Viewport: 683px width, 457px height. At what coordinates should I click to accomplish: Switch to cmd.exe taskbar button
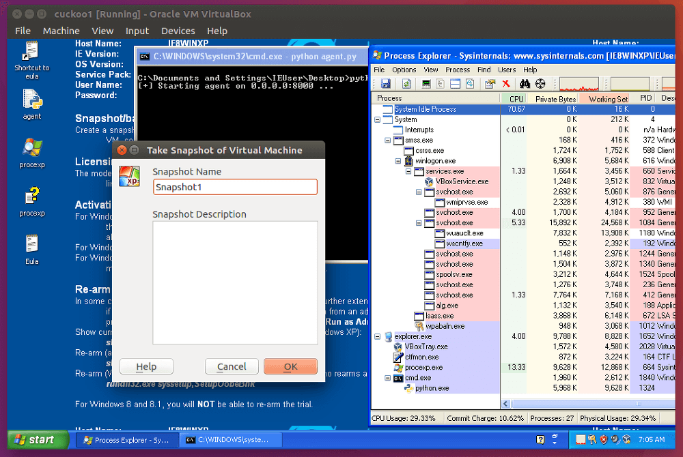click(x=231, y=440)
